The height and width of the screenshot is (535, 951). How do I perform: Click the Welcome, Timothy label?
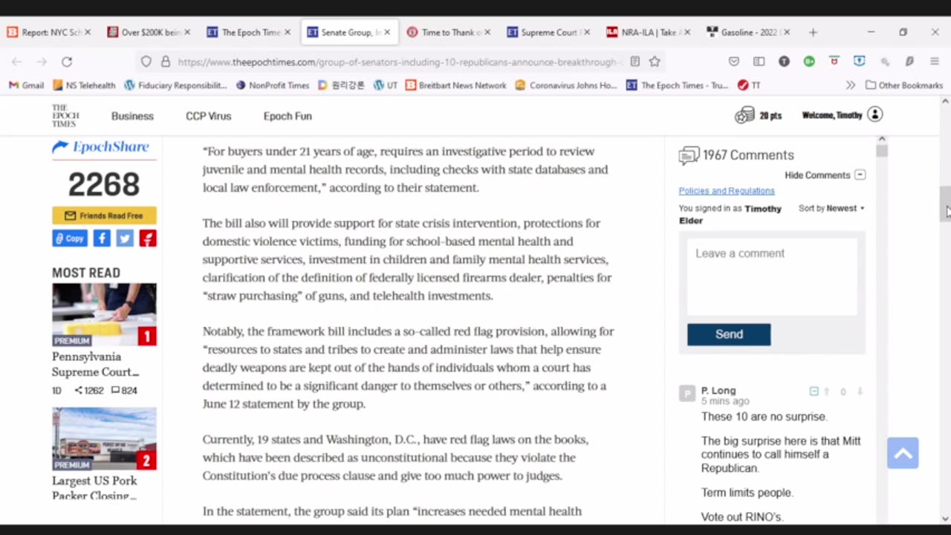(x=832, y=115)
